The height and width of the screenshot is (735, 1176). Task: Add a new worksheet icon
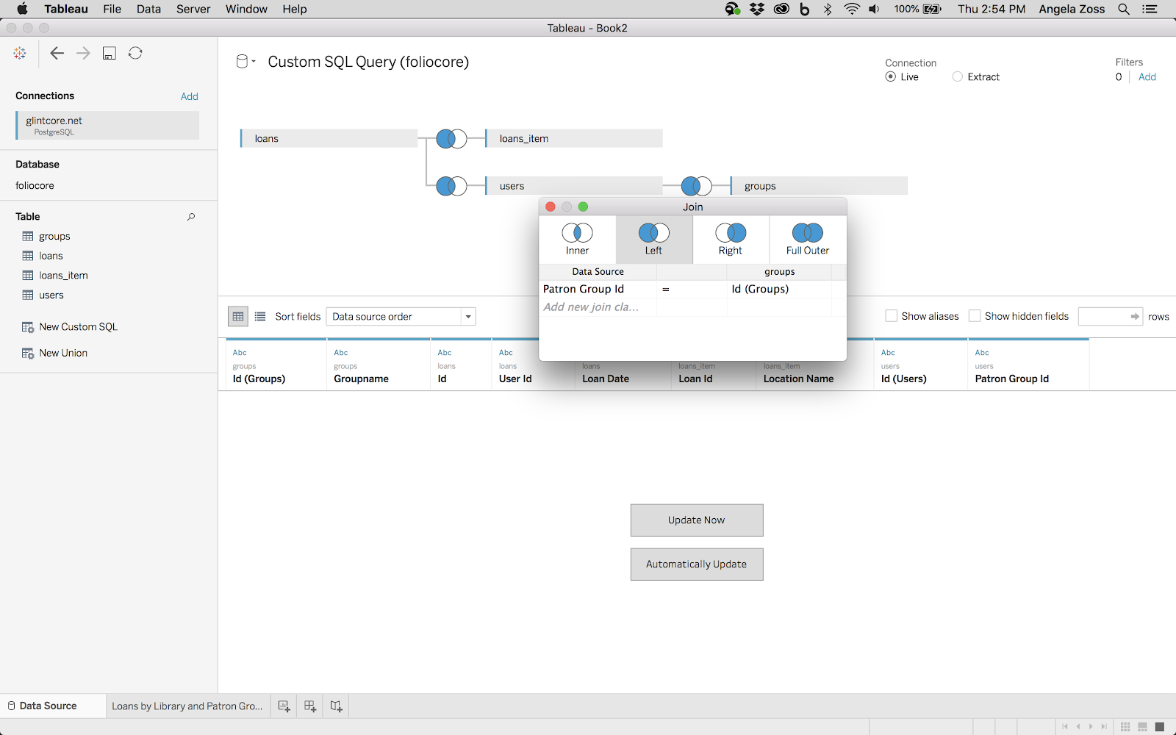pos(284,706)
